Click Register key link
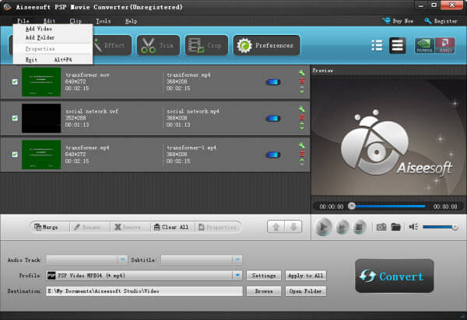 (441, 21)
